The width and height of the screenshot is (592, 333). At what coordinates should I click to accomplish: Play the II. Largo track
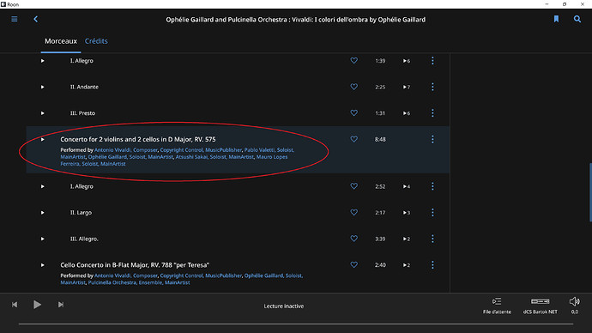(x=43, y=213)
